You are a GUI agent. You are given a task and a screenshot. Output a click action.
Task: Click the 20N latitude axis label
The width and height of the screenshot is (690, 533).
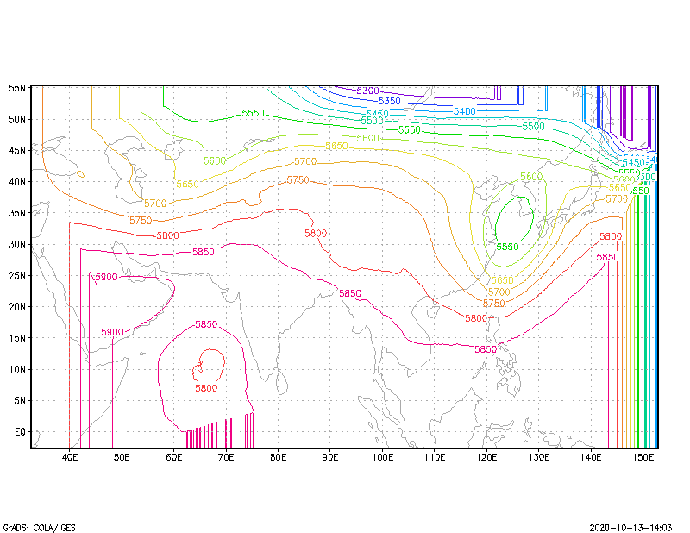(x=17, y=307)
